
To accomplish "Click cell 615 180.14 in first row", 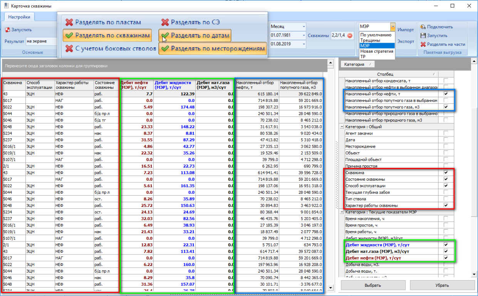I will pyautogui.click(x=257, y=94).
